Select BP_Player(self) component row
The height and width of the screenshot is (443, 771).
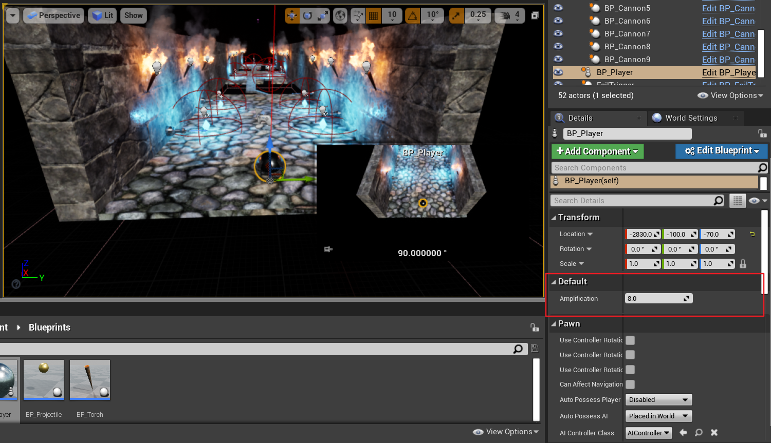654,181
